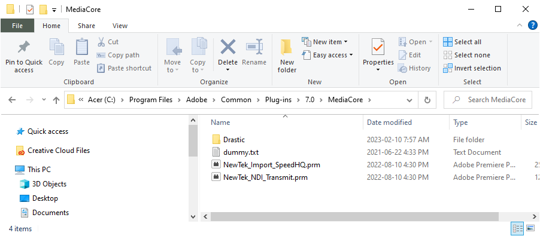
Task: Click 7.0 in the address path
Action: pos(310,100)
